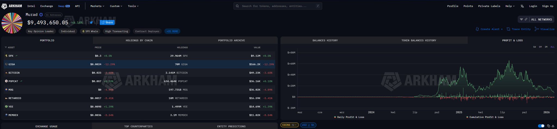The height and width of the screenshot is (129, 557).
Task: Open the ALL NETWORKS selector
Action: tap(541, 19)
